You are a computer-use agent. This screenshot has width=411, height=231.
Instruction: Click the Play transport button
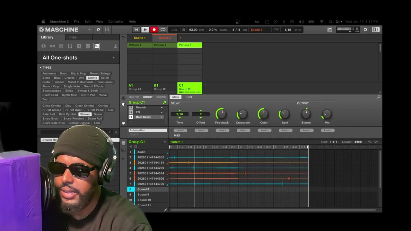[x=145, y=30]
